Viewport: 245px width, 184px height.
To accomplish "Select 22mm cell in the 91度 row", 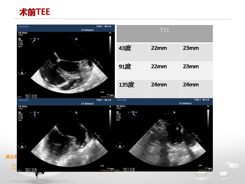I will (165, 71).
